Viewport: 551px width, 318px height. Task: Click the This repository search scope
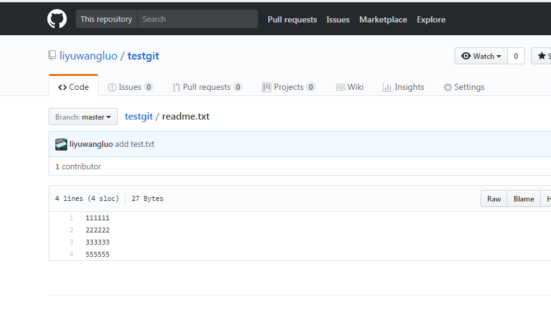[x=106, y=19]
